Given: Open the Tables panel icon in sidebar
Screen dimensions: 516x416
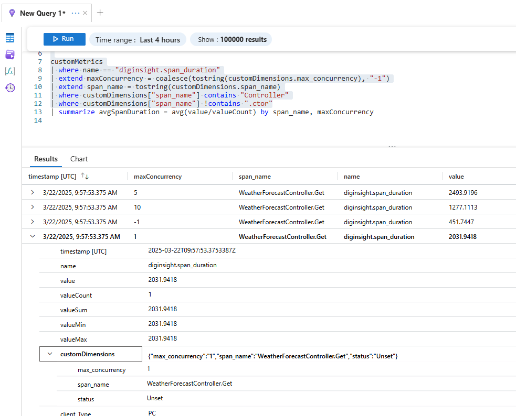Looking at the screenshot, I should [x=10, y=38].
